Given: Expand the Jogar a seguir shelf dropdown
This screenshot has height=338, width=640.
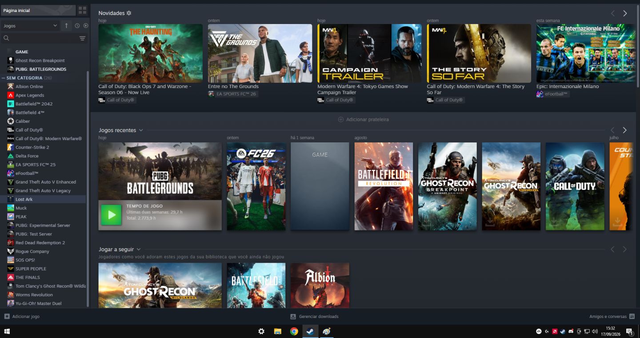Looking at the screenshot, I should point(139,249).
